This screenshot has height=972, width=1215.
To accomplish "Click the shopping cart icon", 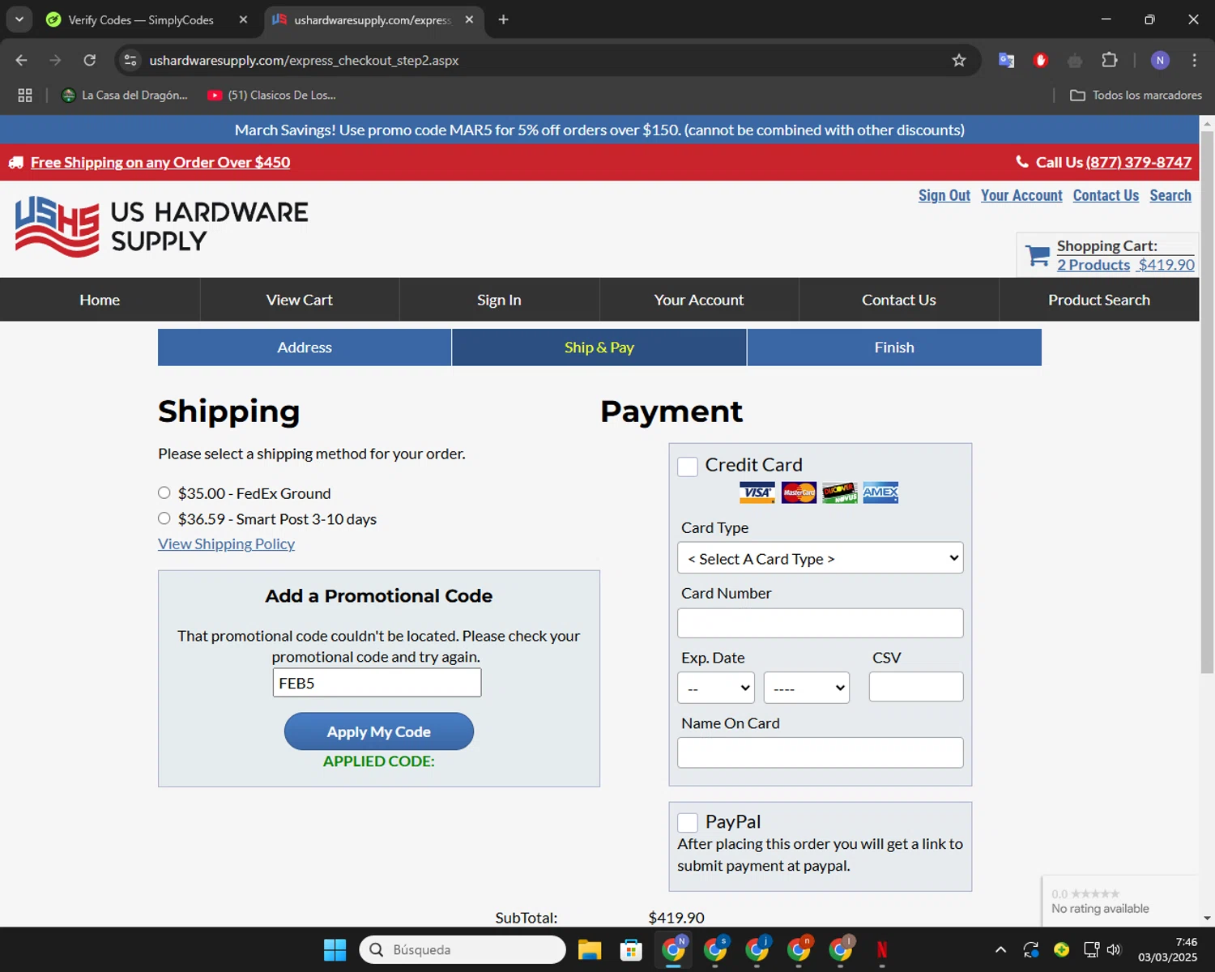I will coord(1037,255).
